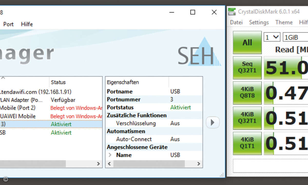This screenshot has width=308, height=185.
Task: Click the right arrow round button
Action: [x=213, y=123]
